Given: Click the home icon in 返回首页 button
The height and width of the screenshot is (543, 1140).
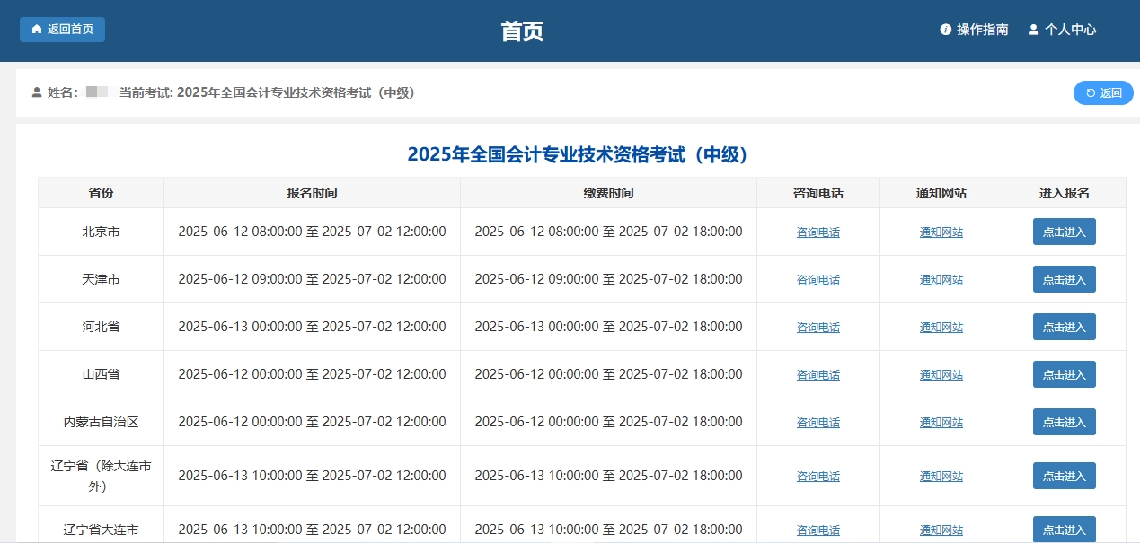Looking at the screenshot, I should [x=37, y=30].
